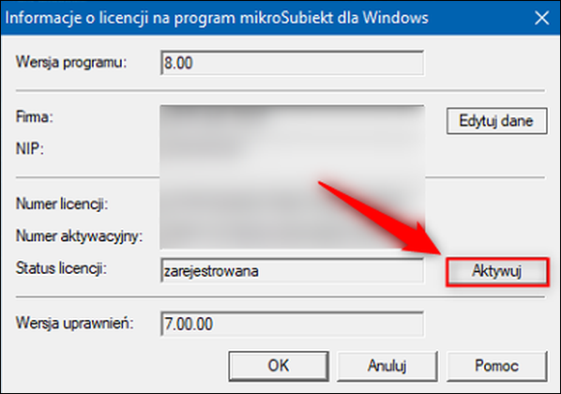Click the dialog title bar text
Image resolution: width=561 pixels, height=394 pixels.
click(217, 18)
